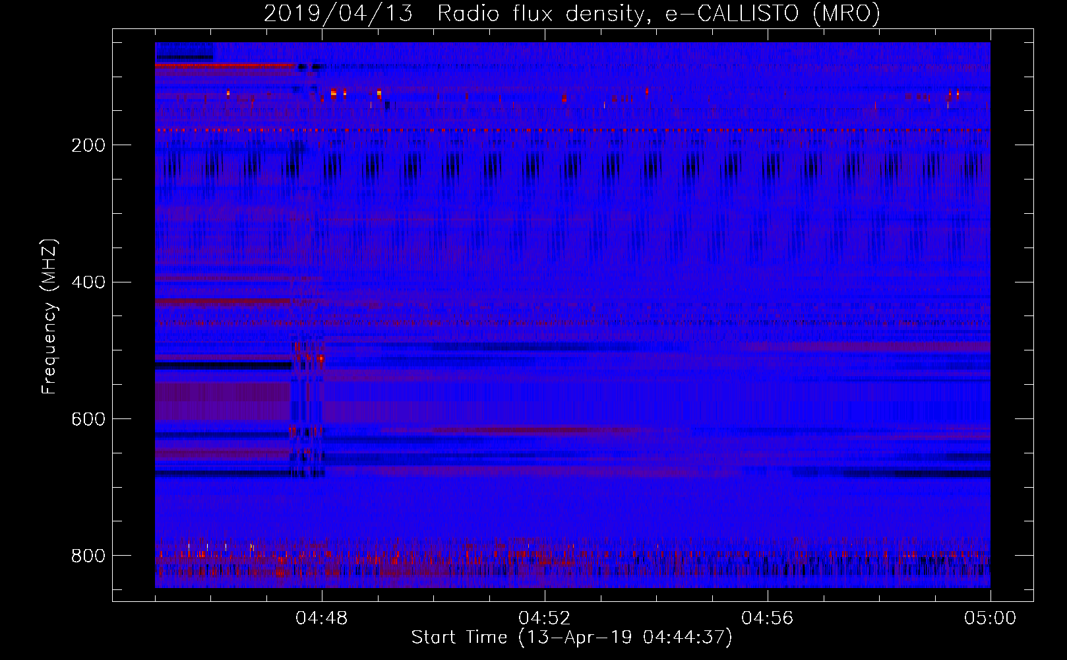Click the 200 frequency tick label
Viewport: 1067px width, 660px height.
pos(88,145)
